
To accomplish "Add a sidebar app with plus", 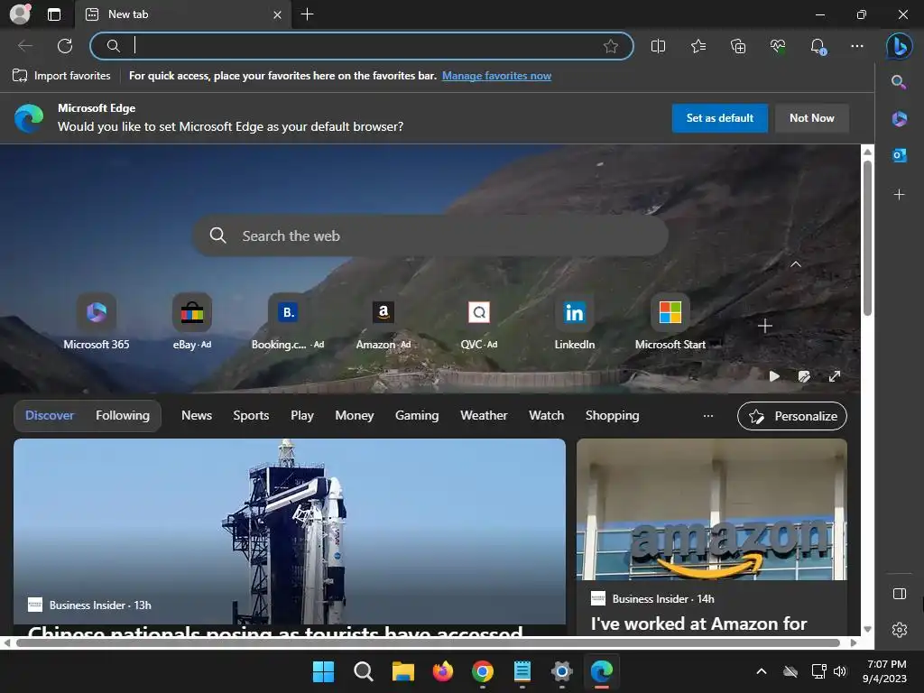I will point(900,195).
